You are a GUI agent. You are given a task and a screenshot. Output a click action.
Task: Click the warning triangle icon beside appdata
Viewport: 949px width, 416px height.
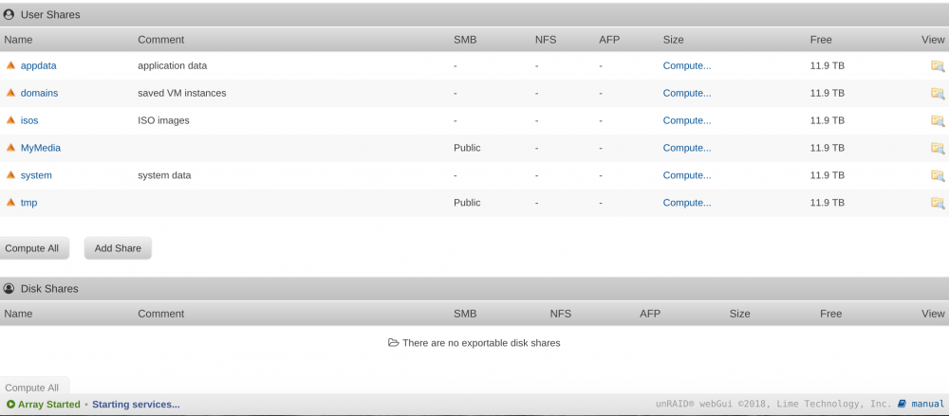(10, 65)
